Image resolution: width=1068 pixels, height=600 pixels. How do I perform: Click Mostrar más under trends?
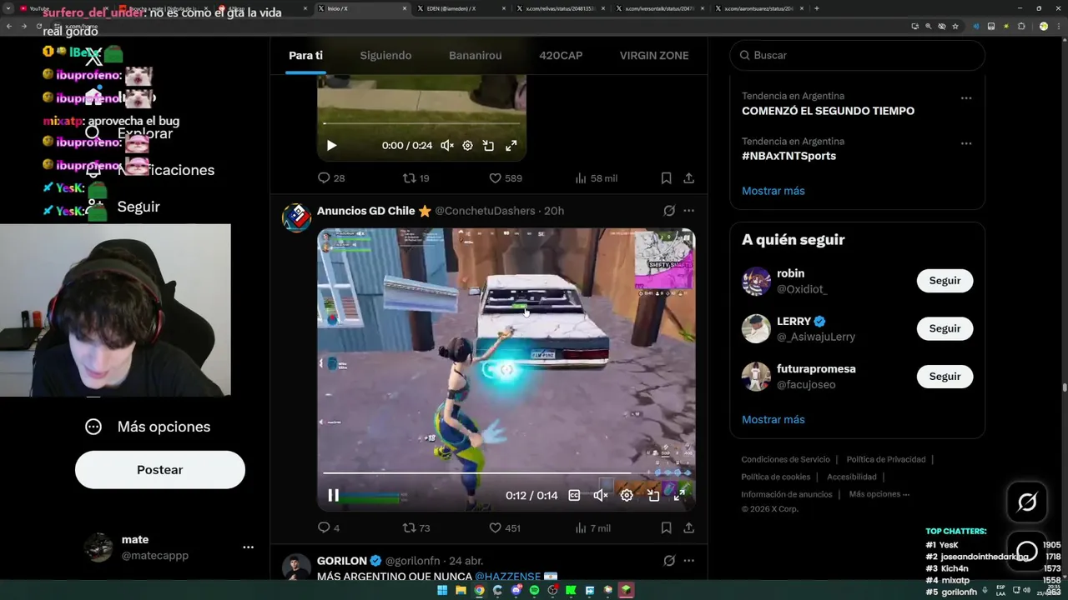pyautogui.click(x=773, y=191)
